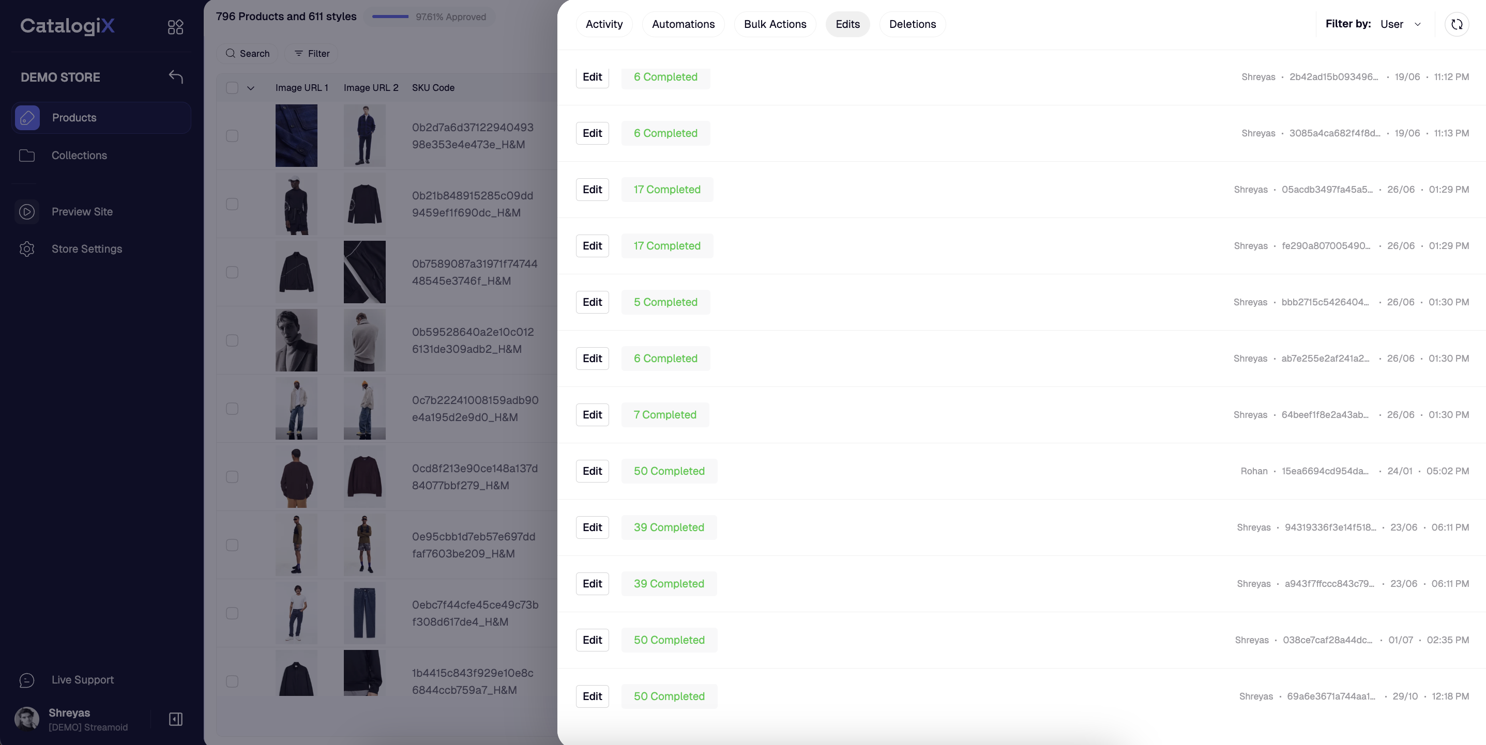Image resolution: width=1486 pixels, height=745 pixels.
Task: Tick the select-all checkbox in the table header
Action: click(x=232, y=88)
